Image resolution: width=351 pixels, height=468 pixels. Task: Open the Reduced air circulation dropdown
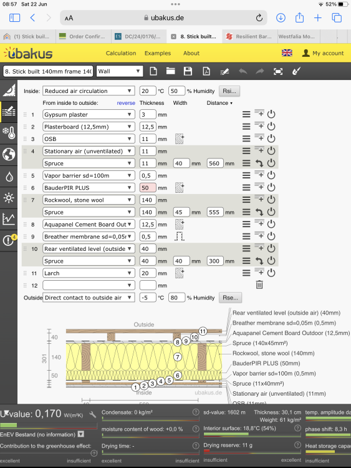(x=89, y=91)
